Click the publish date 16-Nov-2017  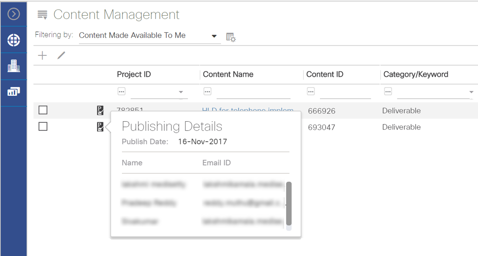click(203, 142)
